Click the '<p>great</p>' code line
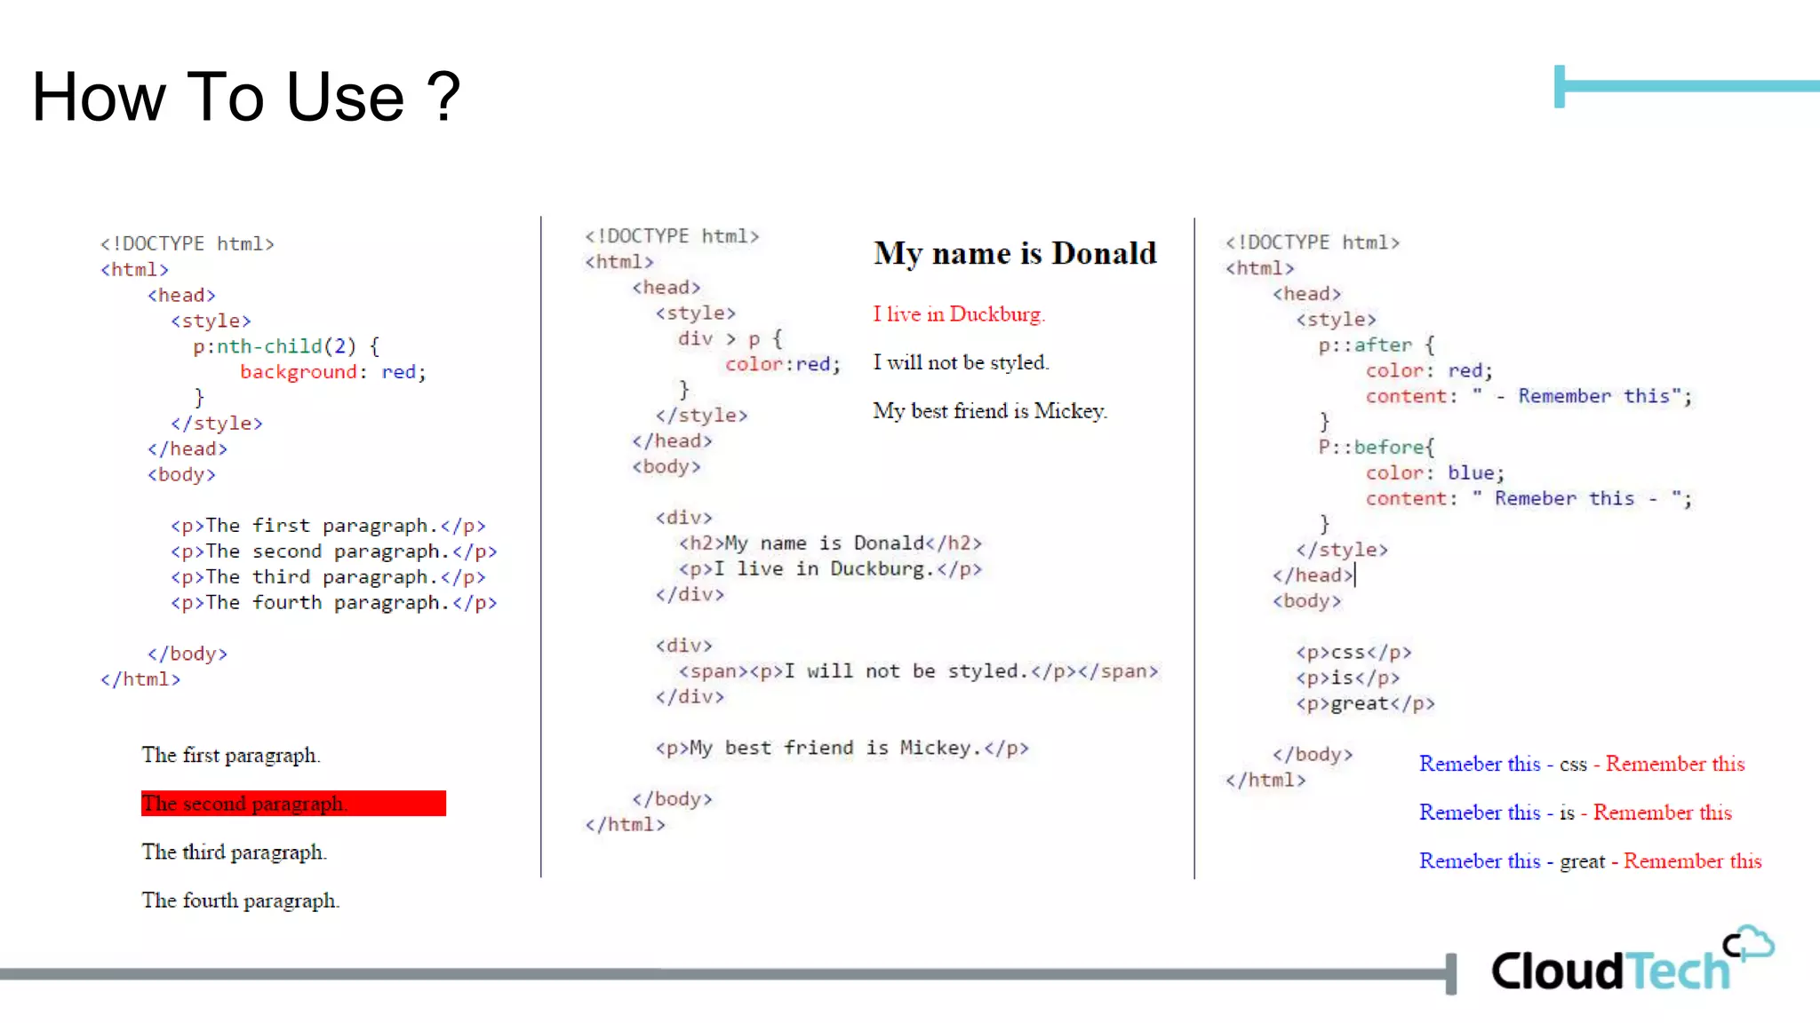Image resolution: width=1820 pixels, height=1023 pixels. point(1365,704)
